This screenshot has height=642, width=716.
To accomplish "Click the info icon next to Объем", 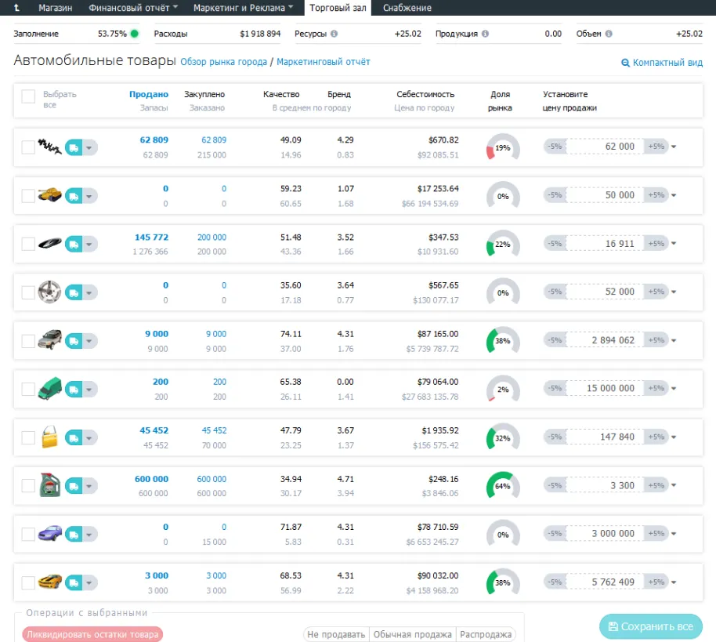I will [609, 34].
